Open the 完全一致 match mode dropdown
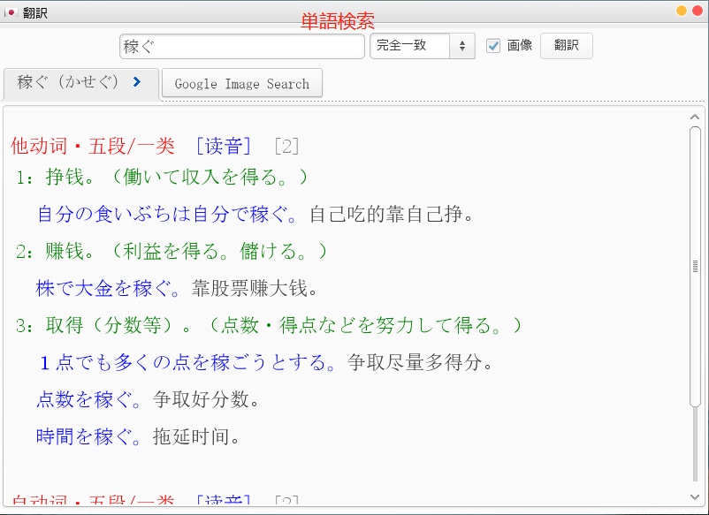 423,46
